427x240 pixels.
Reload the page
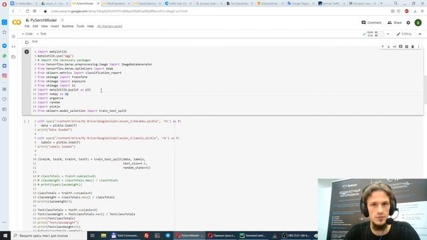(27, 11)
